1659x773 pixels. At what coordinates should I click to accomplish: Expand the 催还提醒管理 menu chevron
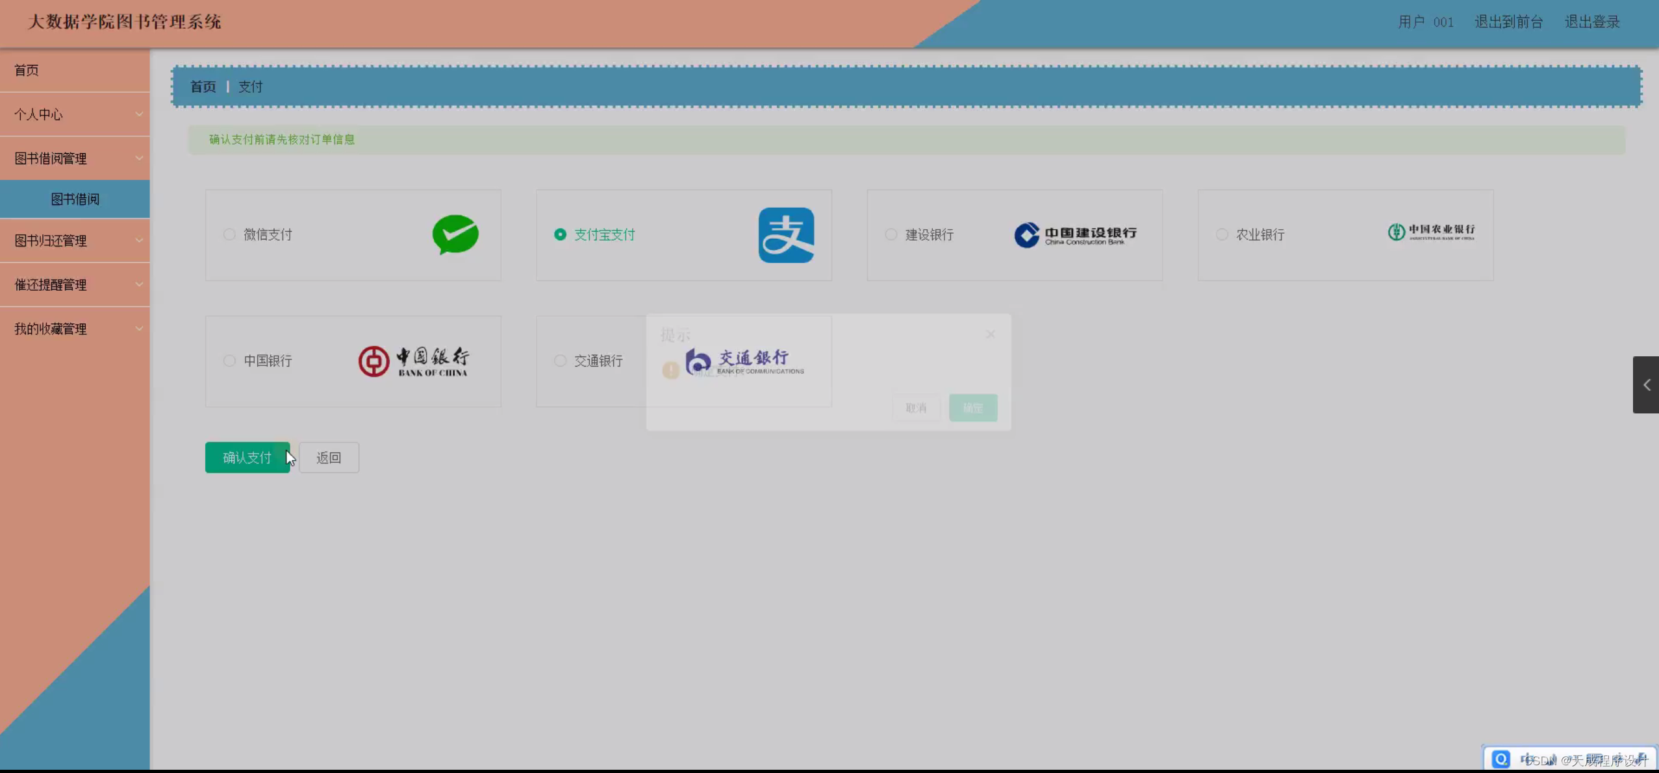(139, 285)
